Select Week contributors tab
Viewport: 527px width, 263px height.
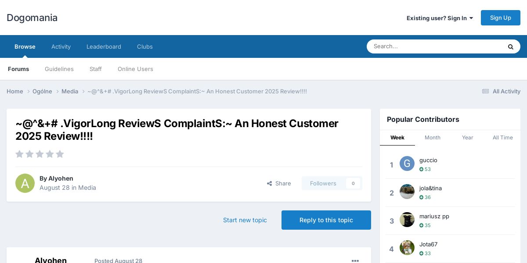click(397, 138)
